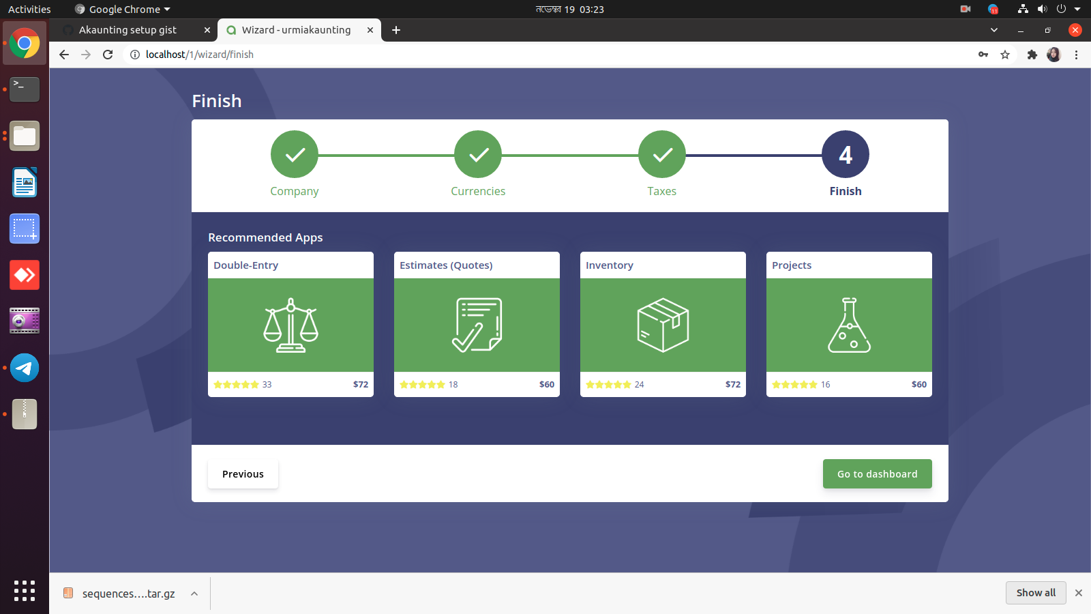Screen dimensions: 1091x614
Task: Select the Wizard - urmiakaunting tab
Action: [296, 30]
